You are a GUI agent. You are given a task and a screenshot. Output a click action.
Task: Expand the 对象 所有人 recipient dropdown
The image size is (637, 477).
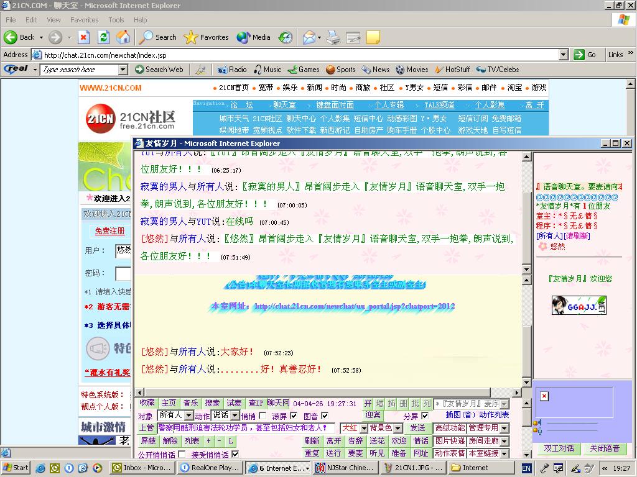[x=188, y=416]
